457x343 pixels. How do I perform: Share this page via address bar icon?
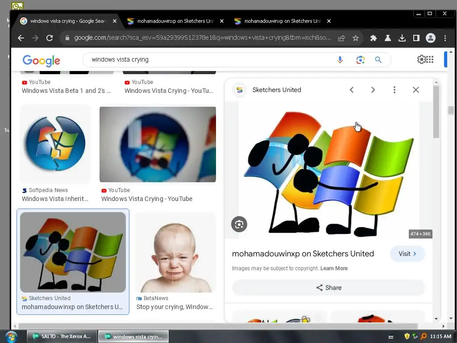tap(341, 38)
